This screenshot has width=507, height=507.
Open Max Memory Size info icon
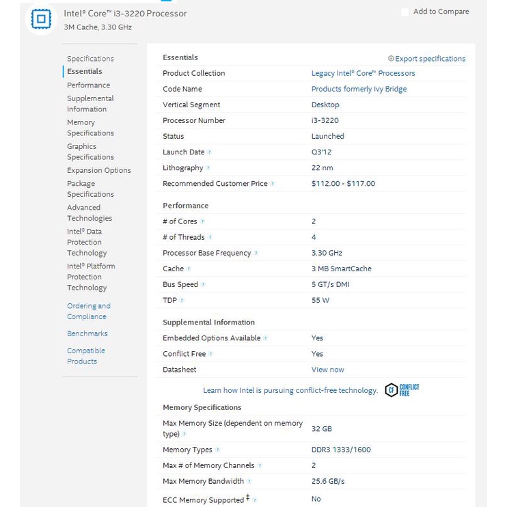coord(184,434)
